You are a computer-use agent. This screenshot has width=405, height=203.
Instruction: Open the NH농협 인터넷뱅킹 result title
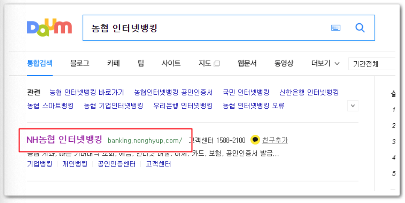(x=64, y=140)
